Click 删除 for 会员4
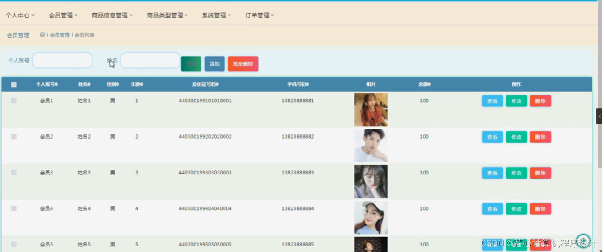604x252 pixels. pos(541,209)
